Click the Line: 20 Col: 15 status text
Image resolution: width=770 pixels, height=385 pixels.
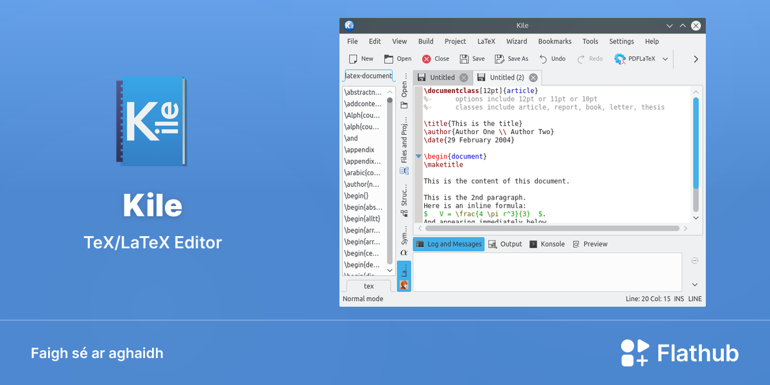click(x=648, y=299)
